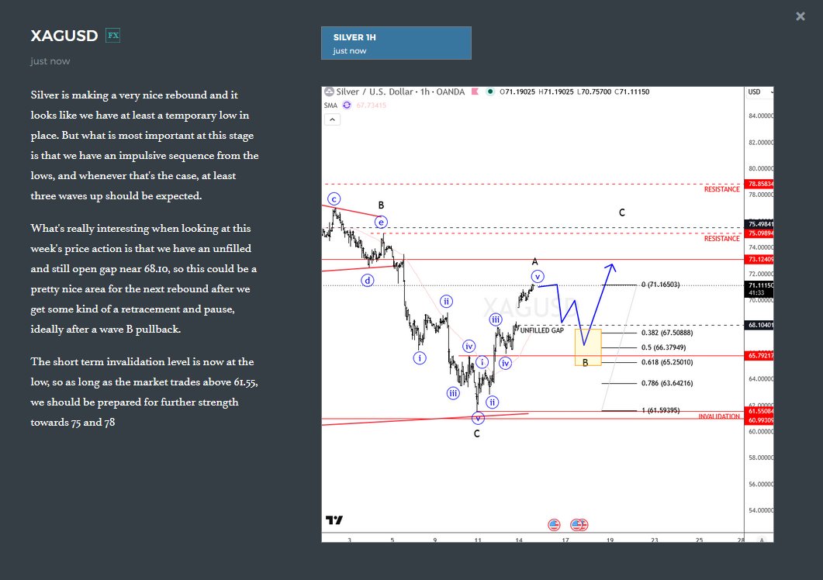Click the single US flag economic event icon
Screen dimensions: 823x580
(554, 524)
